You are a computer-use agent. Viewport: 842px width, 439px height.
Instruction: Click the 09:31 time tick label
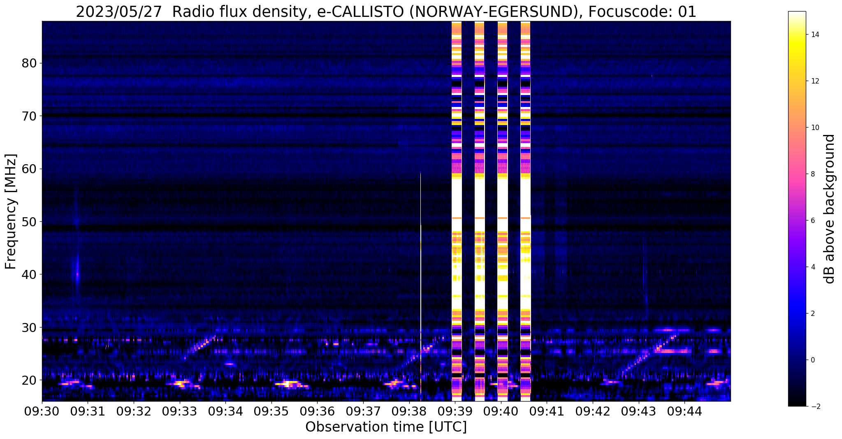88,411
